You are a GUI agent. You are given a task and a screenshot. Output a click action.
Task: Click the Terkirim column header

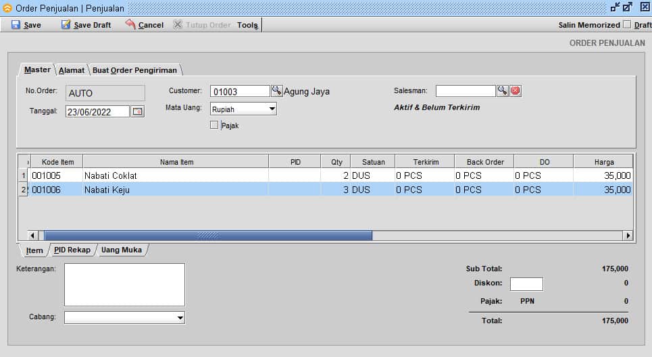point(426,161)
